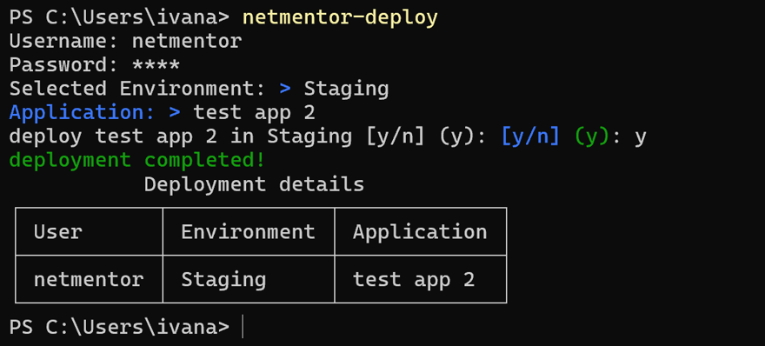Click the arrow before test app 2
765x346 pixels.
point(175,113)
